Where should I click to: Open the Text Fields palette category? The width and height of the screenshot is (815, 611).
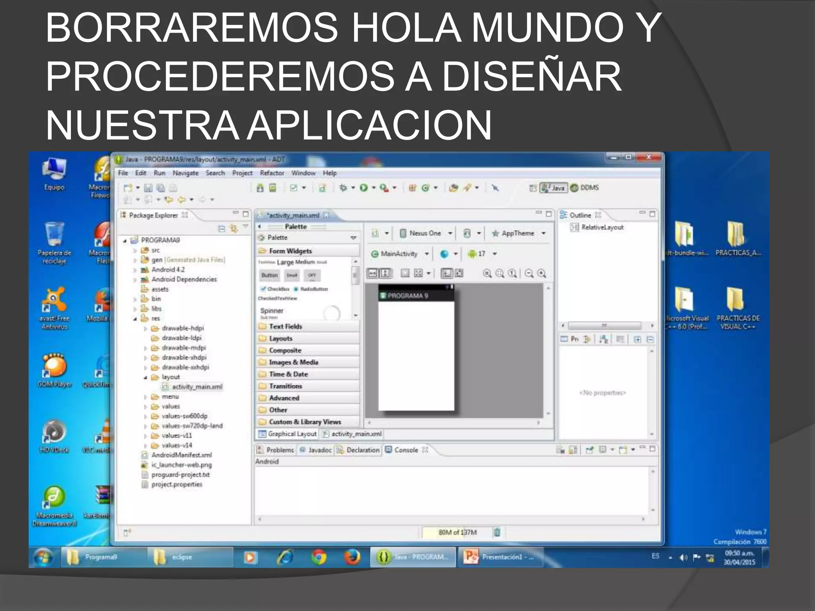click(x=308, y=327)
